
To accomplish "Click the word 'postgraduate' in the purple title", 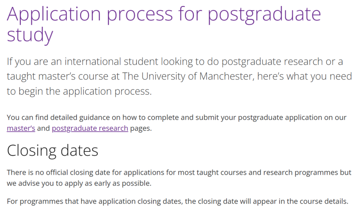I will (264, 15).
